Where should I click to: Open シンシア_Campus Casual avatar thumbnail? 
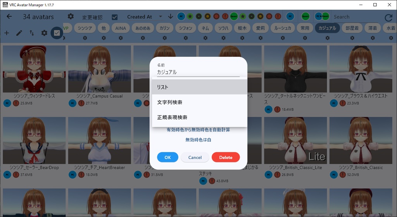click(x=100, y=69)
